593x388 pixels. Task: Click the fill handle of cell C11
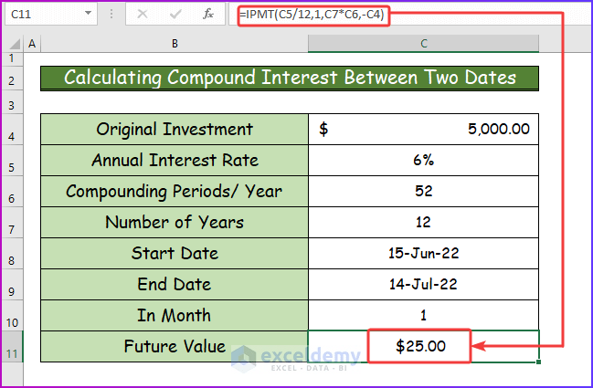point(538,362)
